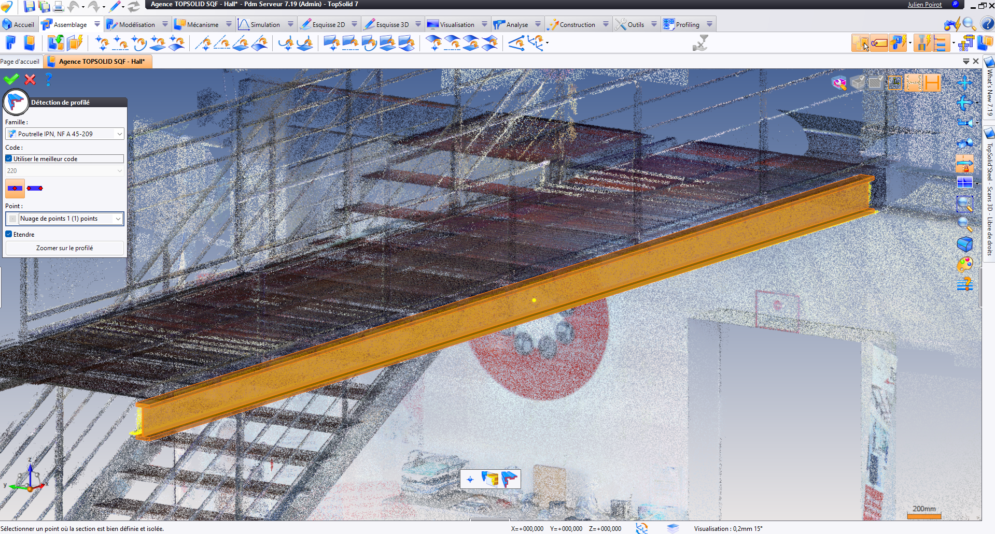Screen dimensions: 995x534
Task: Uncheck the Etendre checkbox
Action: click(x=9, y=234)
